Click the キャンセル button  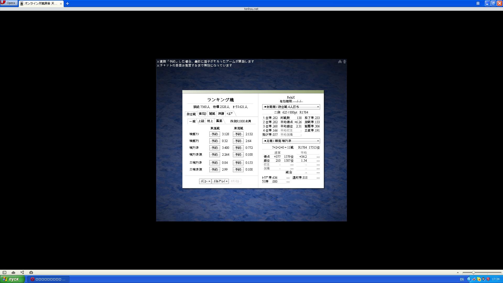(235, 181)
